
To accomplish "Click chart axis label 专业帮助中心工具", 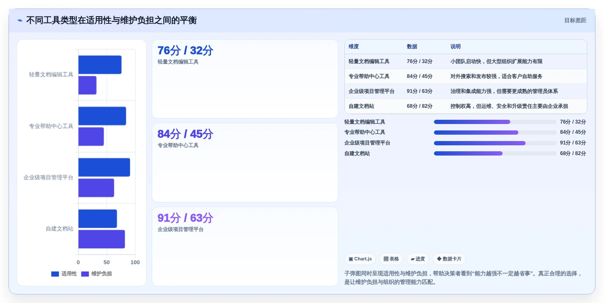I will click(51, 126).
